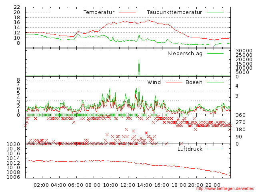Click temperature axis value 18
Image resolution: width=256 pixels, height=192 pixels.
point(17,17)
